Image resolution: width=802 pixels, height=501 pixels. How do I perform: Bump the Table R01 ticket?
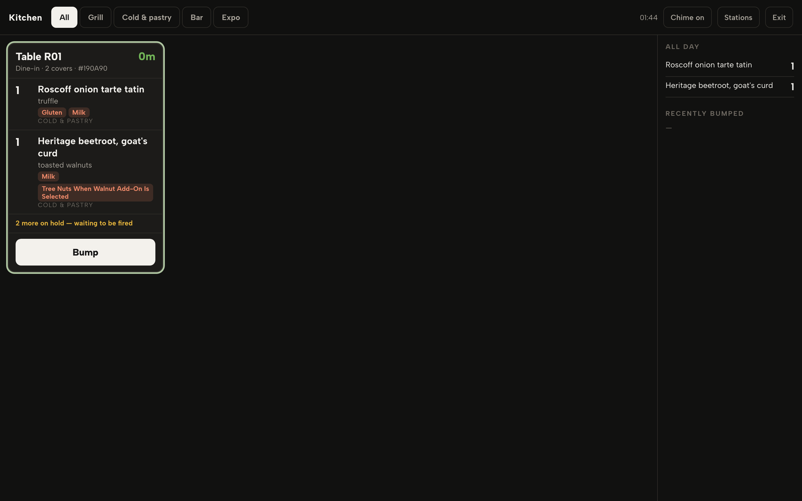click(x=85, y=252)
